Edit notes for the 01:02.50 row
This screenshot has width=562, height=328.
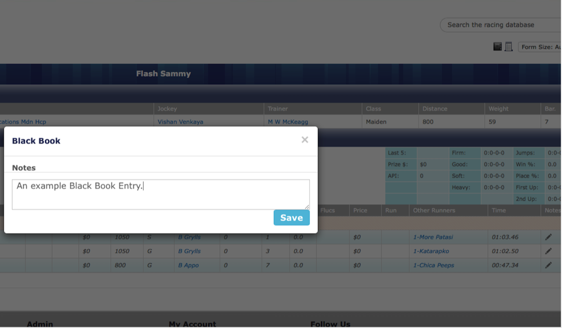point(548,251)
